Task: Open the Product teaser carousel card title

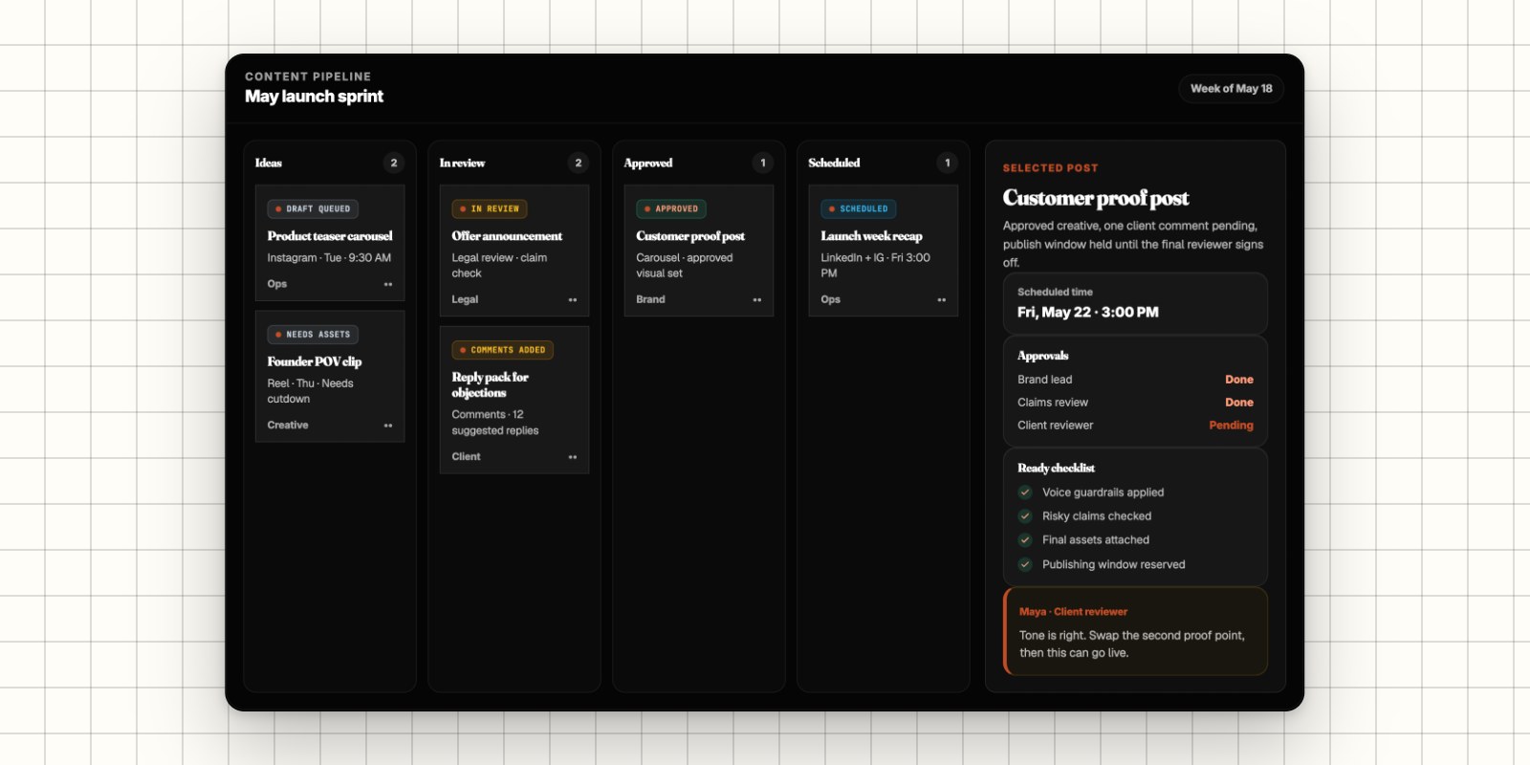Action: pos(330,236)
